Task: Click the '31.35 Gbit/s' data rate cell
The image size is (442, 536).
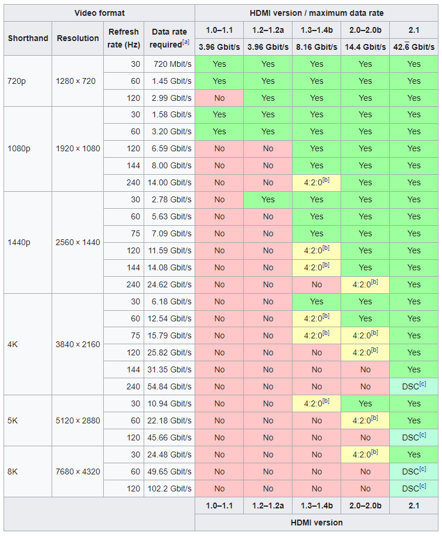Action: (169, 369)
